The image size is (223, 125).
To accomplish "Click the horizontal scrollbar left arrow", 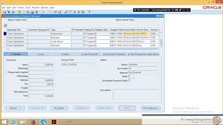I will click(x=8, y=49).
